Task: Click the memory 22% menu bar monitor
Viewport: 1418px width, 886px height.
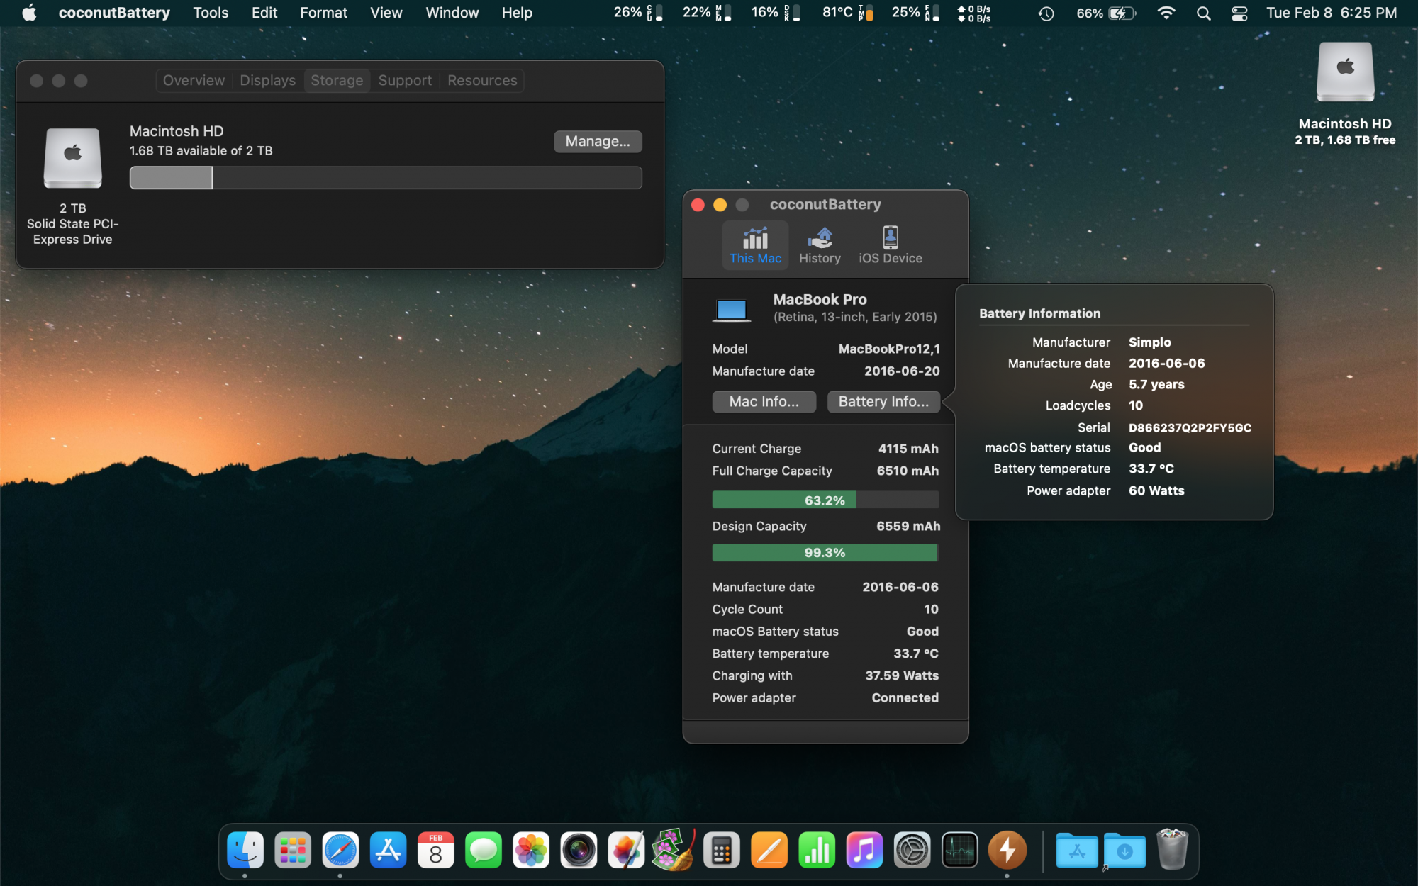Action: pyautogui.click(x=706, y=13)
